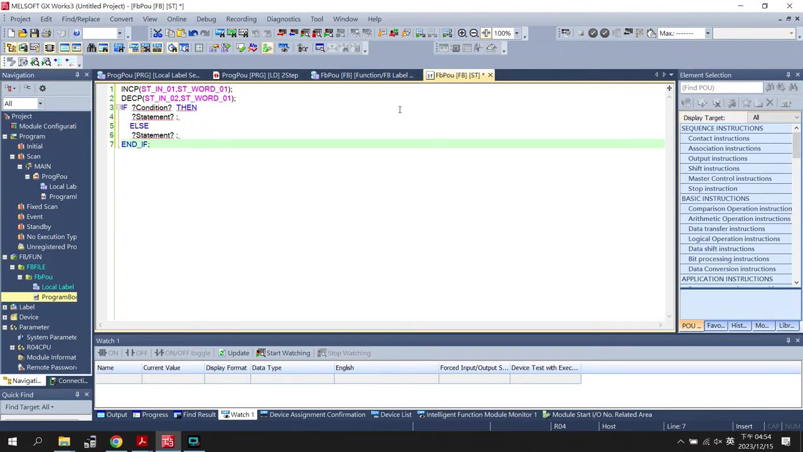The height and width of the screenshot is (452, 803).
Task: Click the Element Selection vertical scrollbar
Action: (x=797, y=206)
